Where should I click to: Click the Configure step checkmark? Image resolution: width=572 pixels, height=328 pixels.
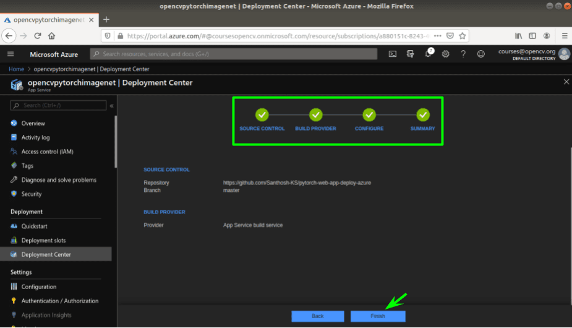(x=369, y=114)
